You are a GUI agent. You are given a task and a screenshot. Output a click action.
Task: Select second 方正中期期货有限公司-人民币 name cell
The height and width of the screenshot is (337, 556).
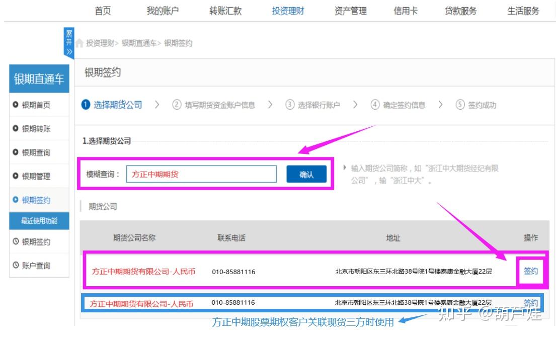pyautogui.click(x=141, y=304)
